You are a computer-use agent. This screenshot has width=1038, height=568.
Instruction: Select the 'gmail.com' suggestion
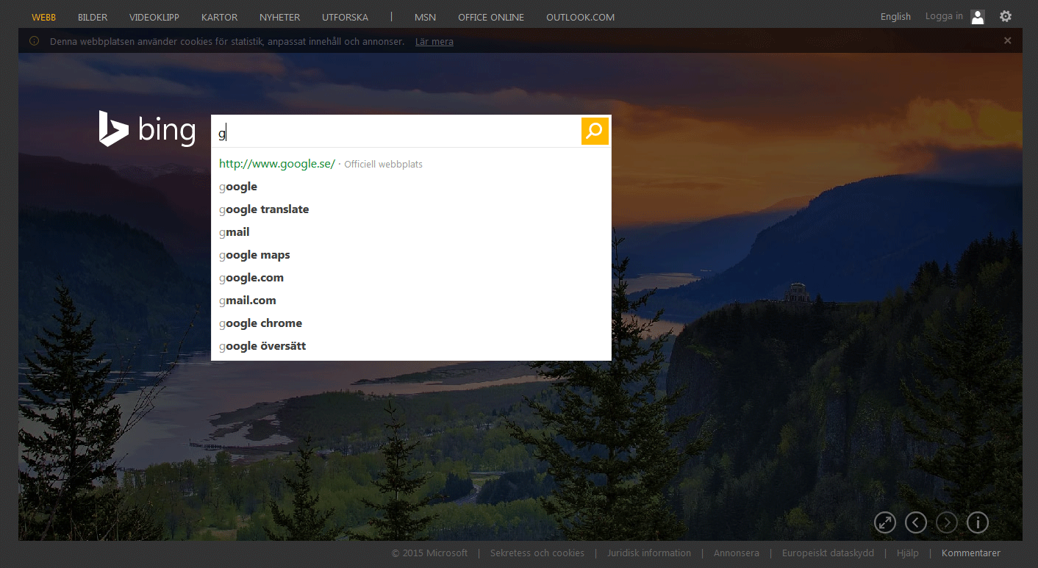[411, 301]
